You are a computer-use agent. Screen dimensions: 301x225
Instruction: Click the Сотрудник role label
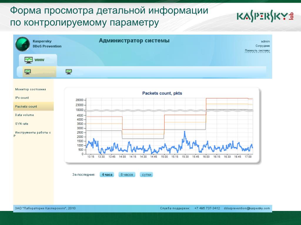262,46
